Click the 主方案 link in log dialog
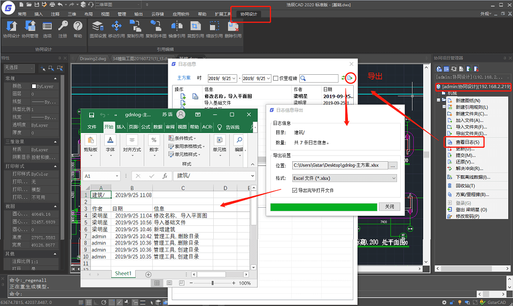The image size is (513, 306). coord(183,78)
